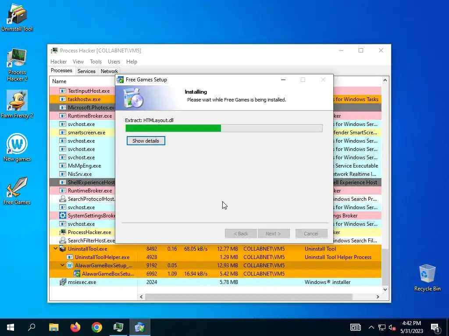The width and height of the screenshot is (449, 336).
Task: Collapse the UninstallTool.exe process tree
Action: [55, 248]
